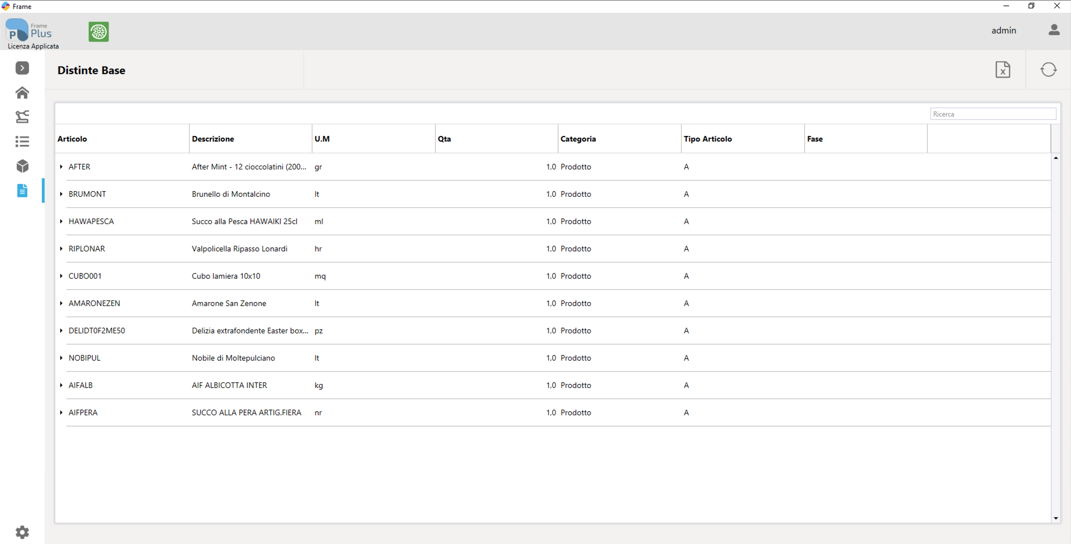
Task: Open the admin user profile icon
Action: pos(1053,30)
